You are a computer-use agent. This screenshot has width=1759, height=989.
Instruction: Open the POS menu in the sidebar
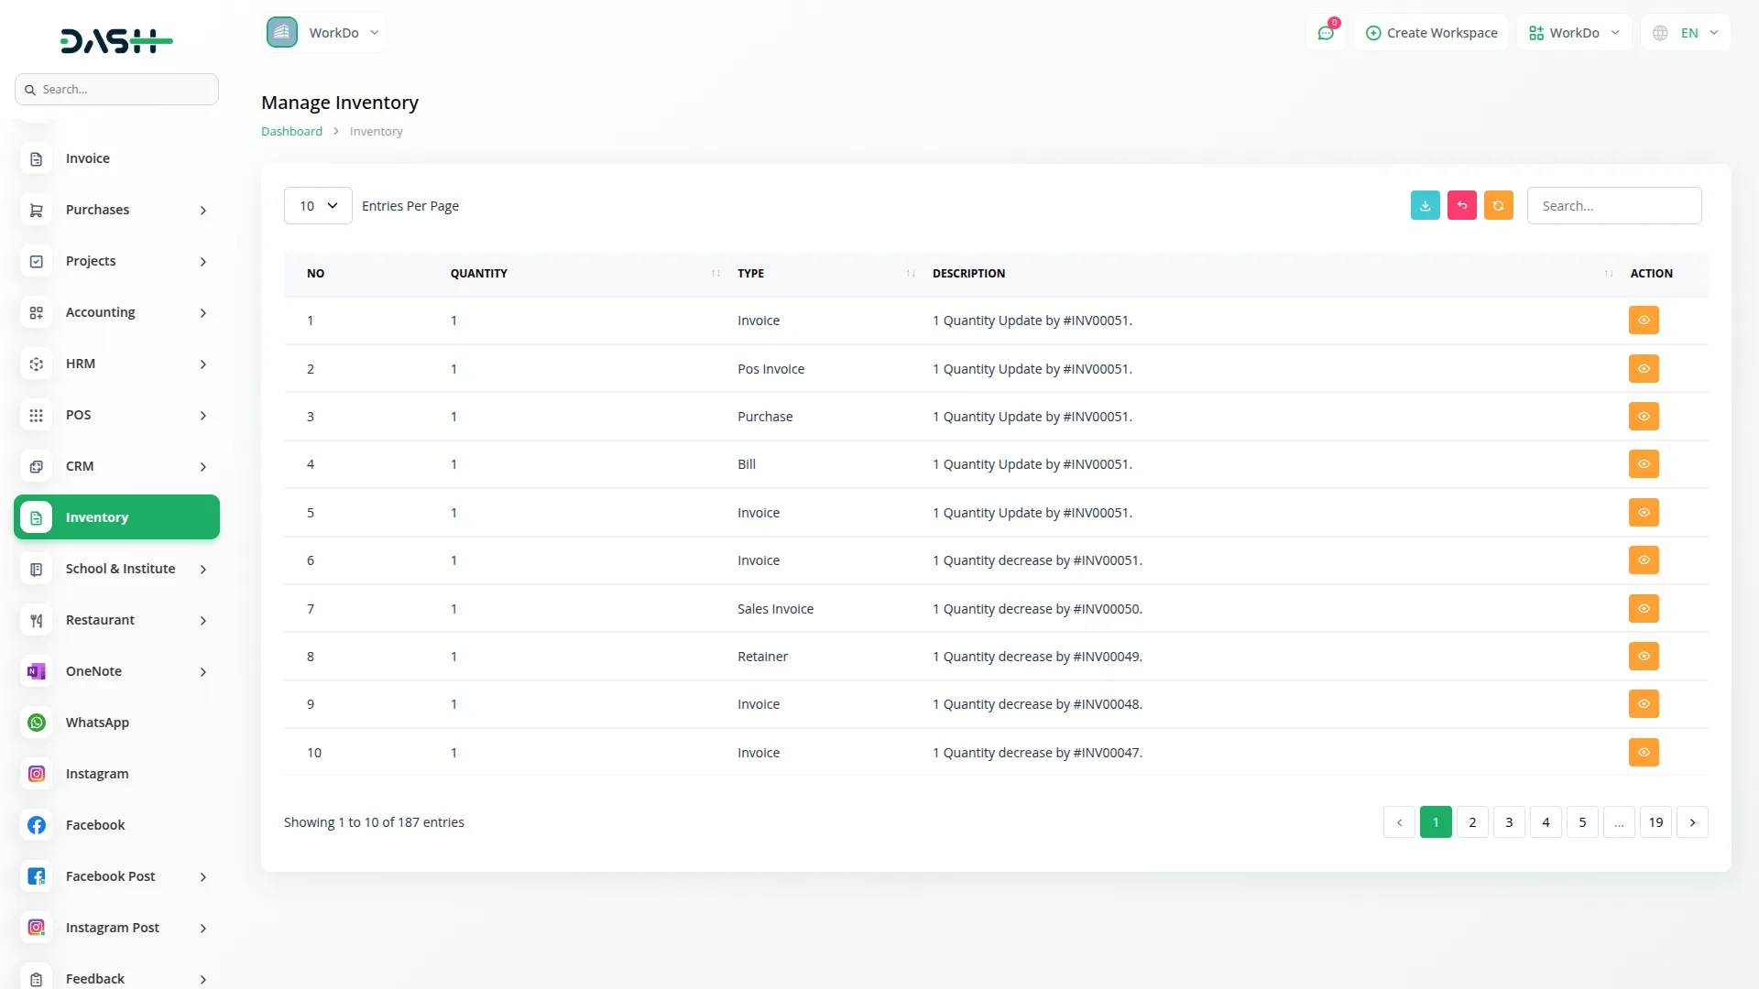[79, 414]
